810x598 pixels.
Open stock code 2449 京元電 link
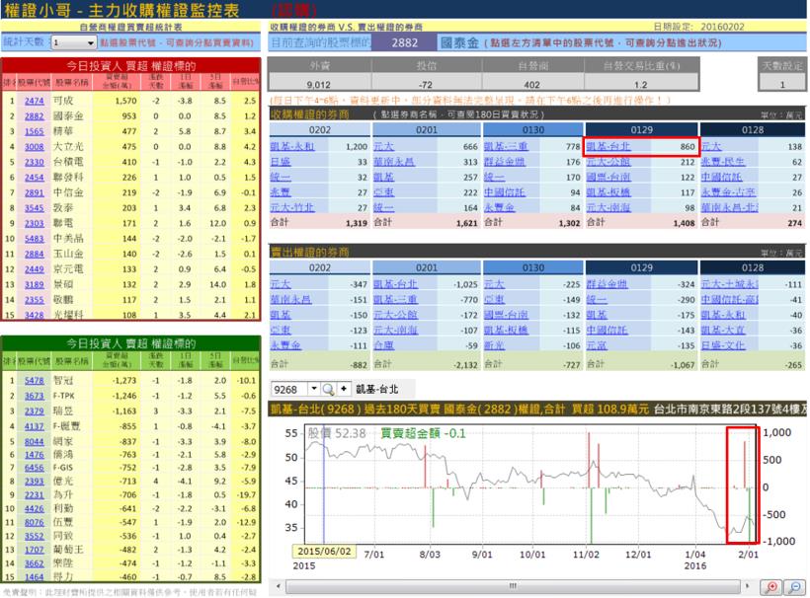click(35, 268)
